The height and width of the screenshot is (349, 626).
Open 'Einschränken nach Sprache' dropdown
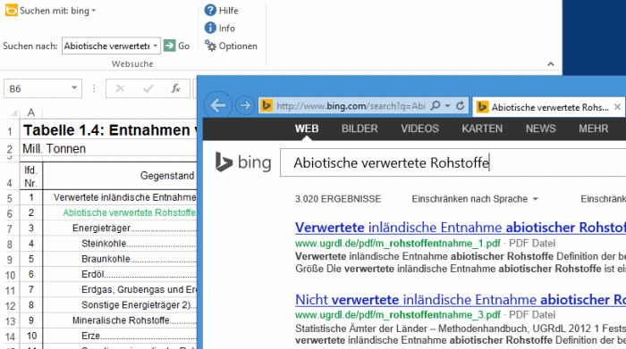click(x=475, y=199)
